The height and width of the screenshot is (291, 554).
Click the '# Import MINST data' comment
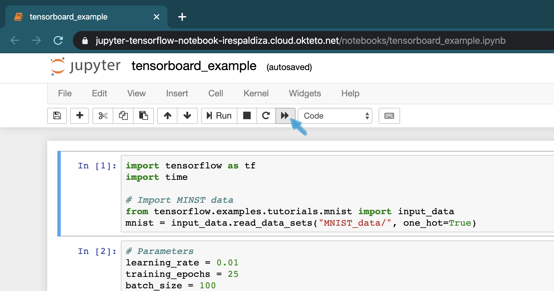point(179,200)
